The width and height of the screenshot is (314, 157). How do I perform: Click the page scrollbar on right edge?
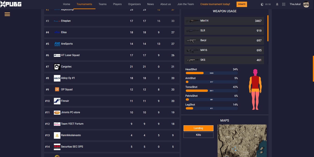313,69
